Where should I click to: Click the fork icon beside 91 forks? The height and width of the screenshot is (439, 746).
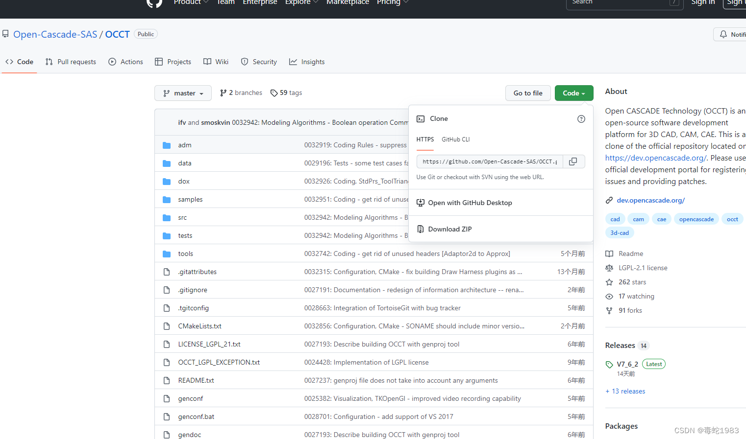pyautogui.click(x=609, y=311)
